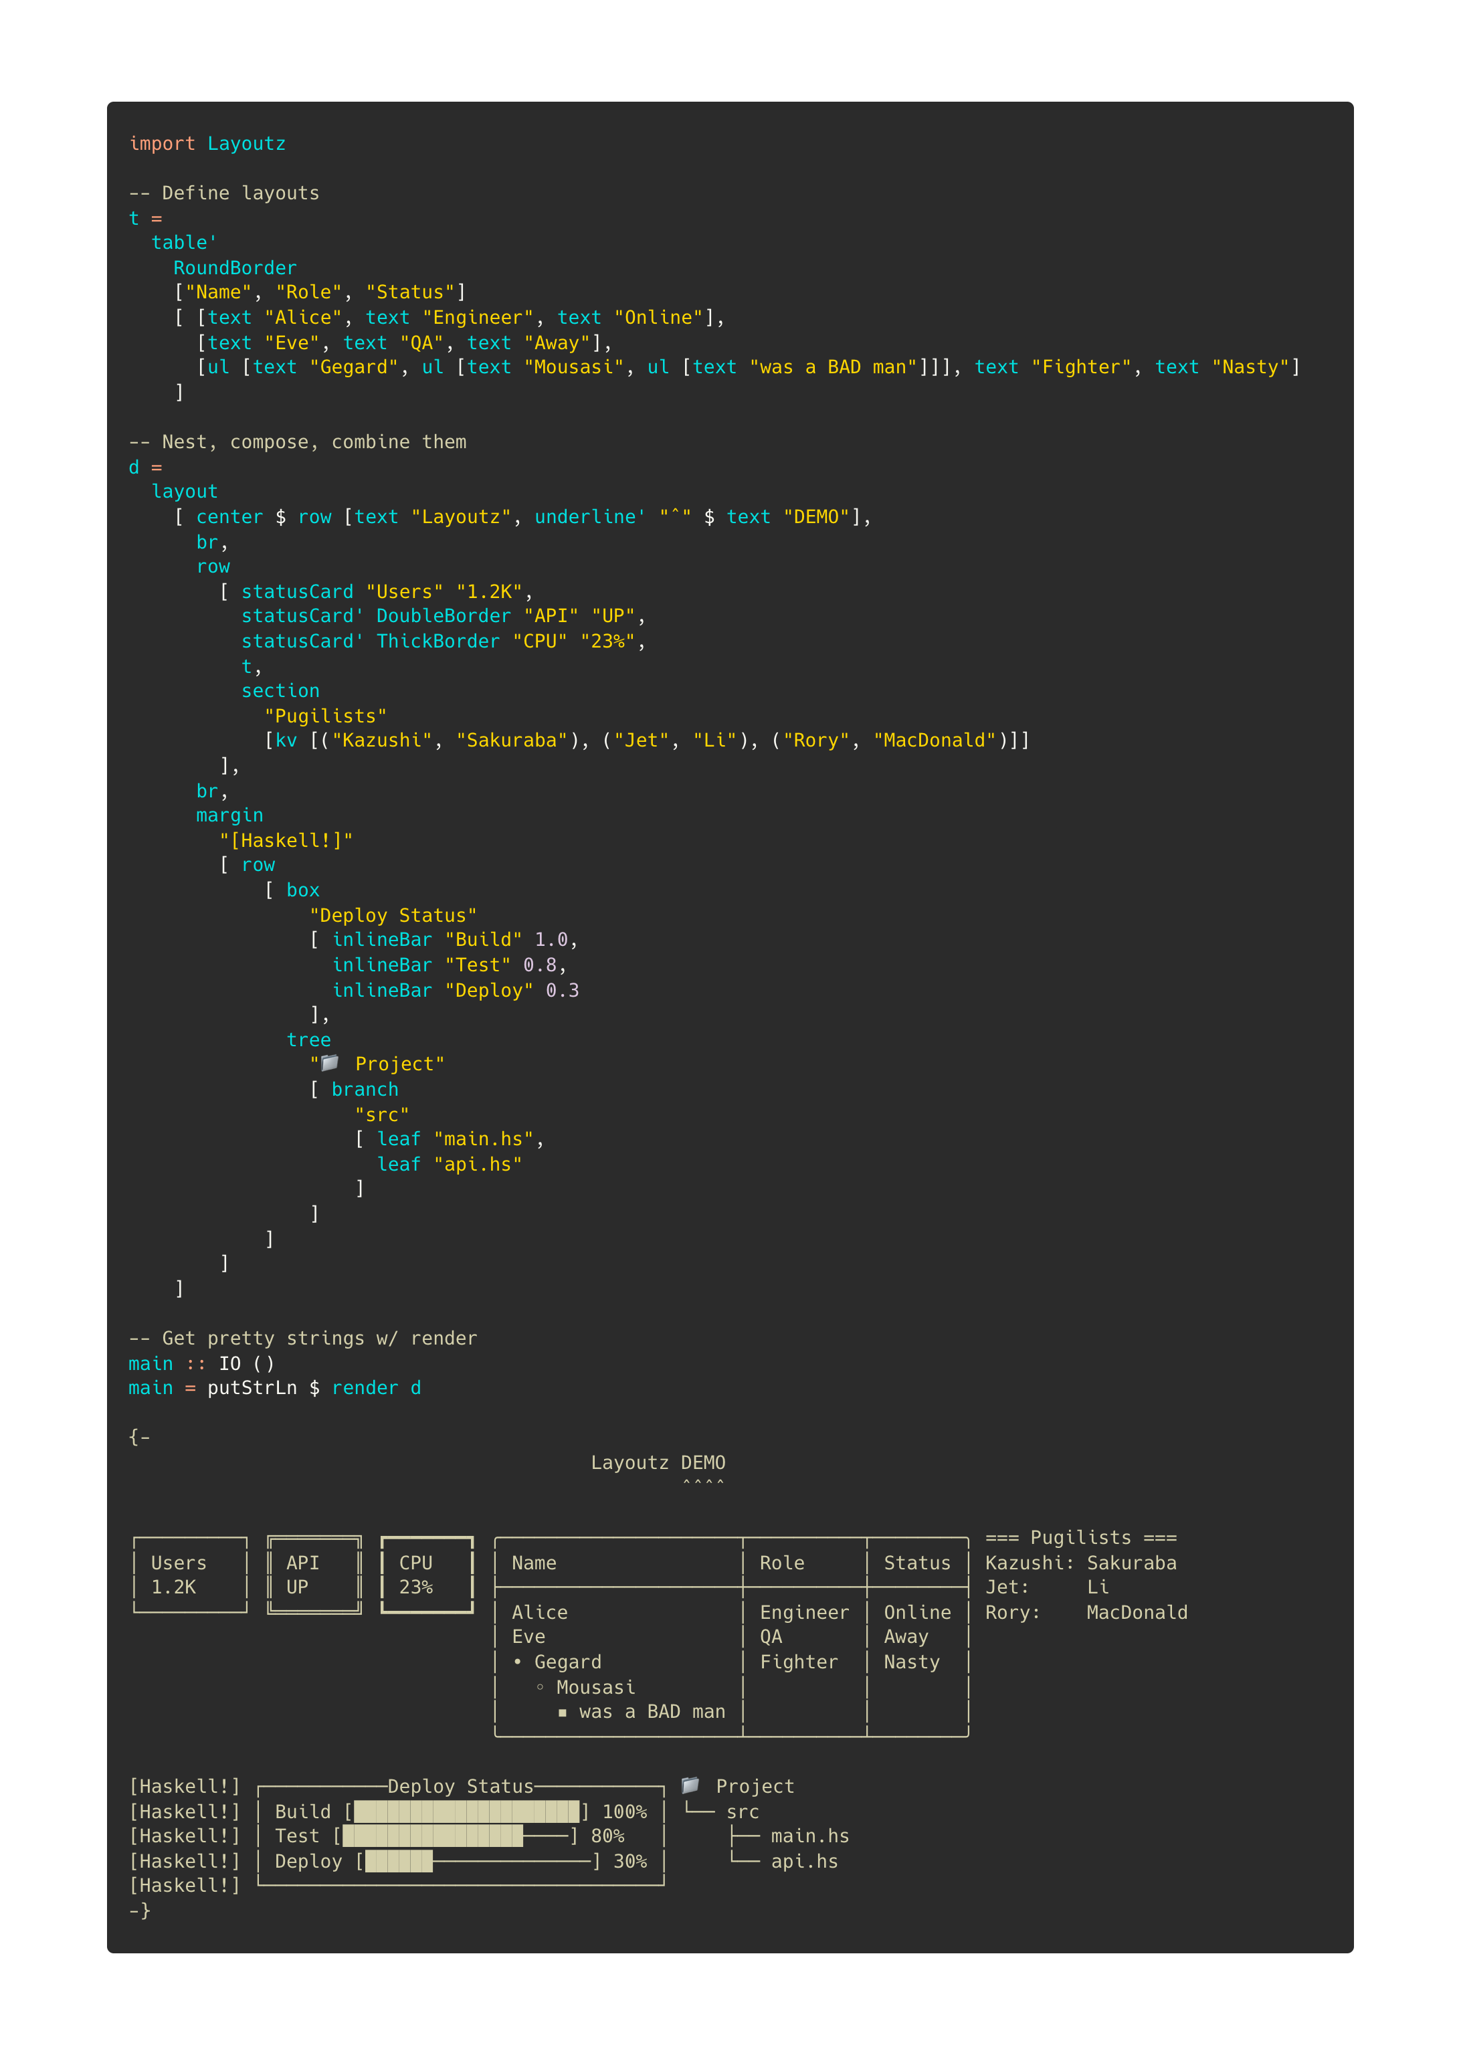This screenshot has width=1461, height=2055.
Task: Click the thick-bordered CPU 23% card
Action: tap(426, 1575)
